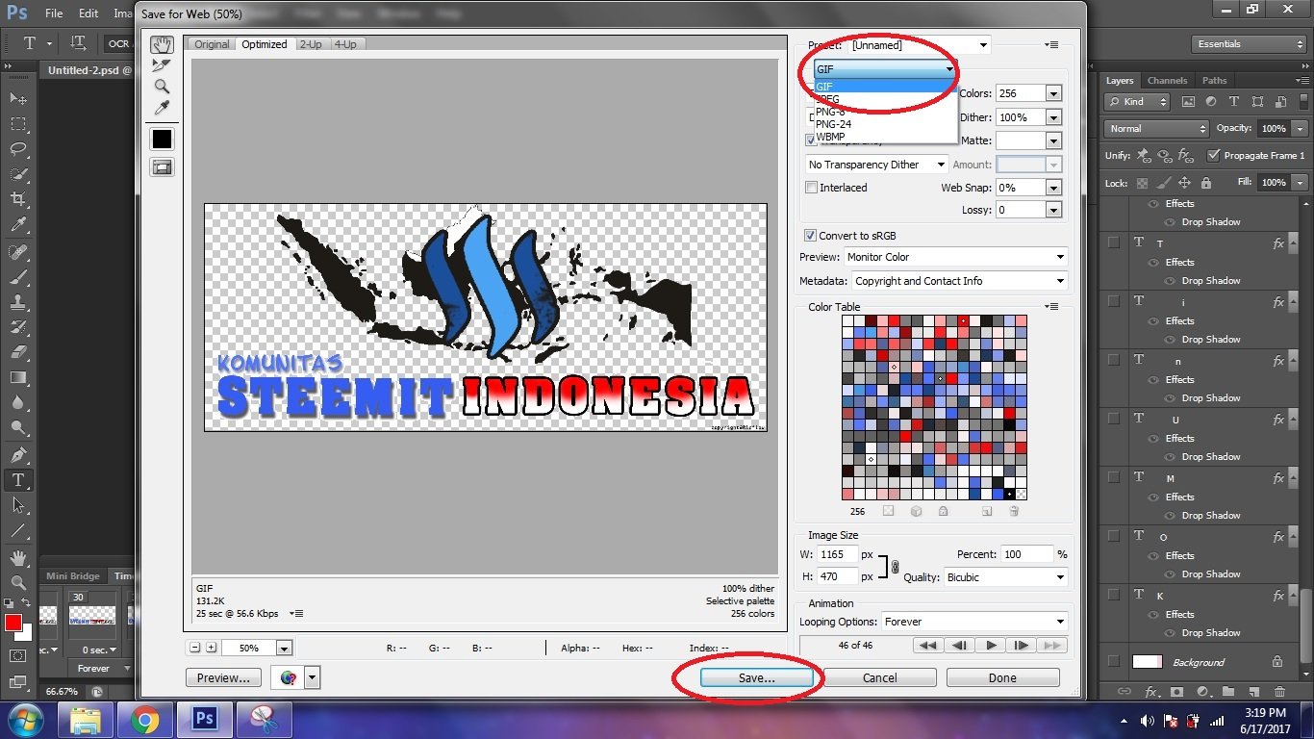Image resolution: width=1314 pixels, height=739 pixels.
Task: Select the Lasso tool
Action: (18, 149)
